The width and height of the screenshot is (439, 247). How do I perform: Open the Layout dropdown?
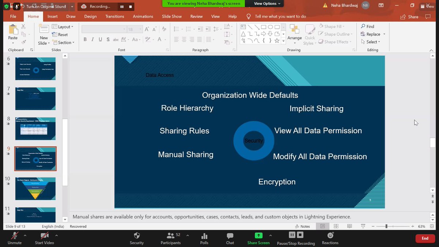pyautogui.click(x=63, y=27)
